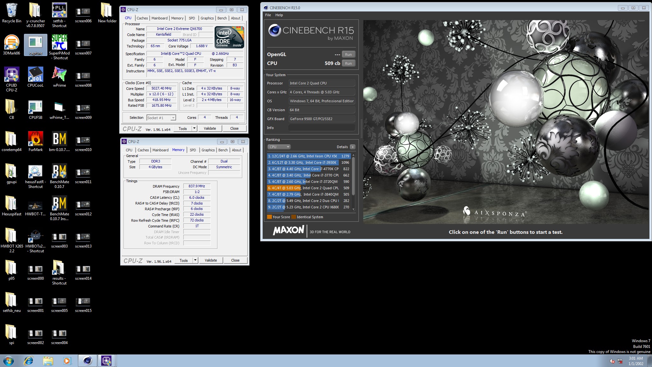The image size is (652, 367).
Task: Open the New folder desktop icon
Action: (x=107, y=13)
